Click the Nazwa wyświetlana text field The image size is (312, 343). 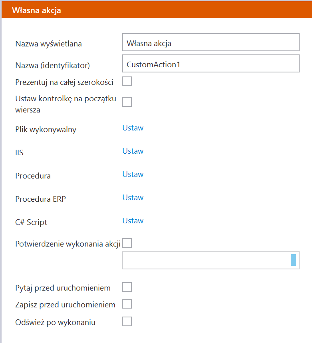(211, 42)
